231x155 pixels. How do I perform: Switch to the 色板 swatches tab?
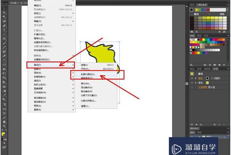click(192, 36)
